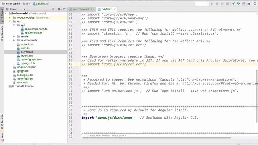Image resolution: width=258 pixels, height=145 pixels.
Task: Click the 'web-animations-js' import comment line
Action: point(160,91)
